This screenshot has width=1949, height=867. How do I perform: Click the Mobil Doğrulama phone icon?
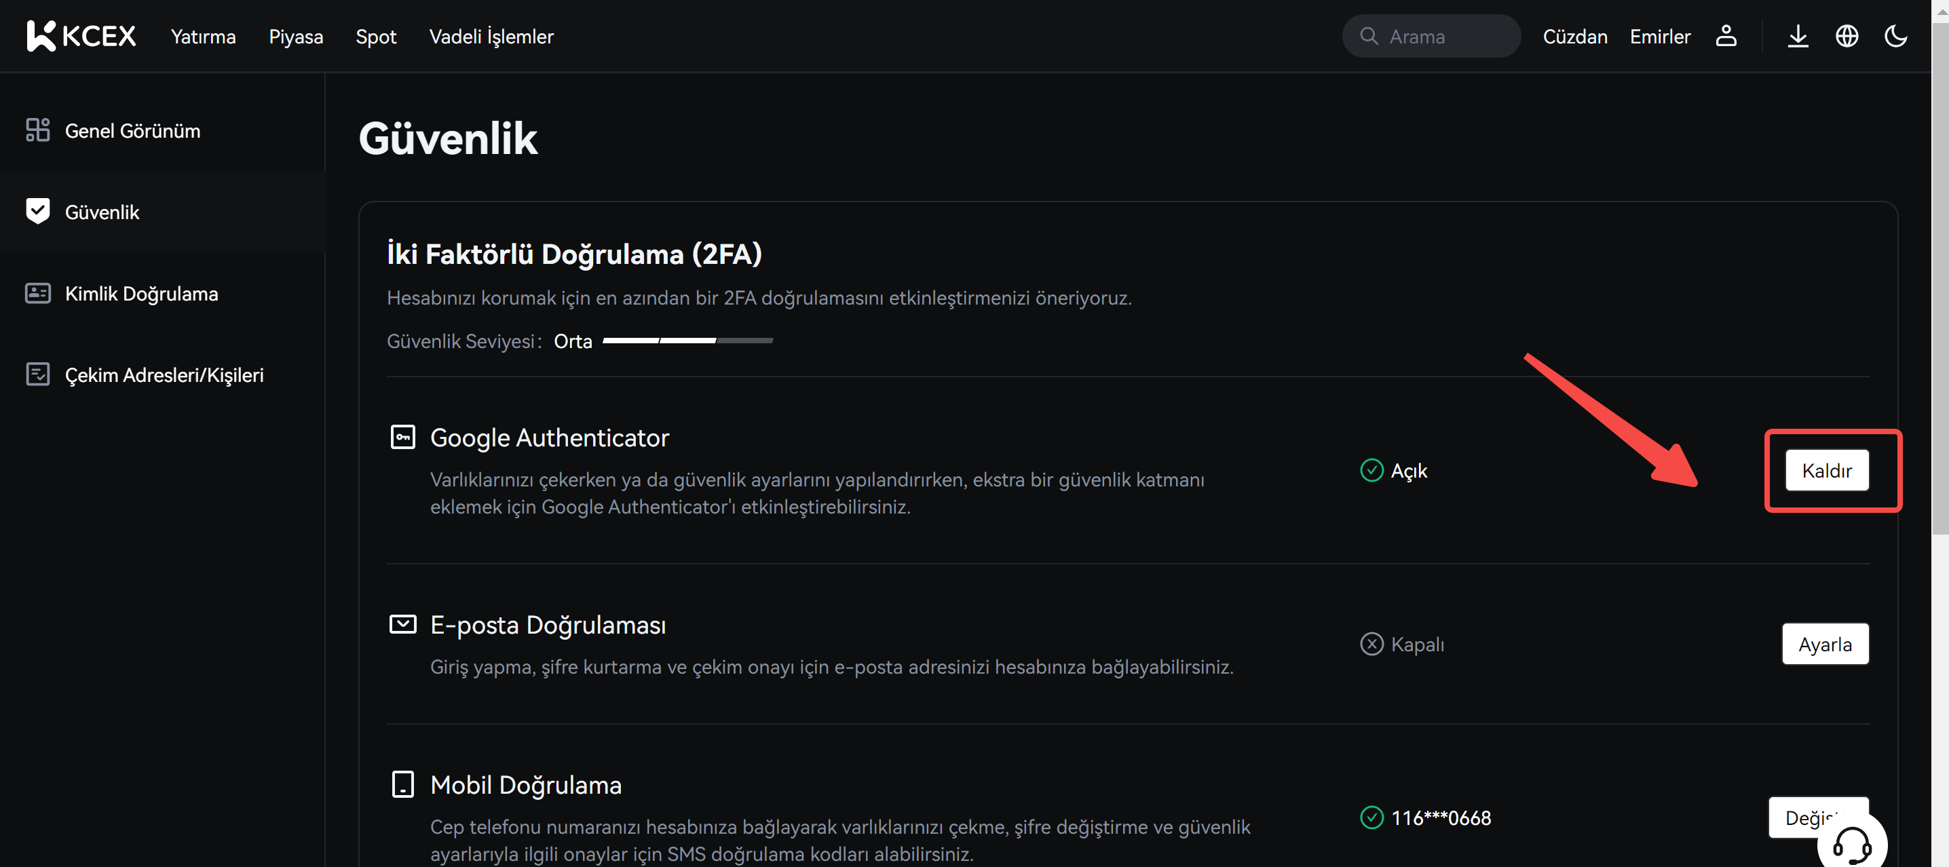(402, 784)
